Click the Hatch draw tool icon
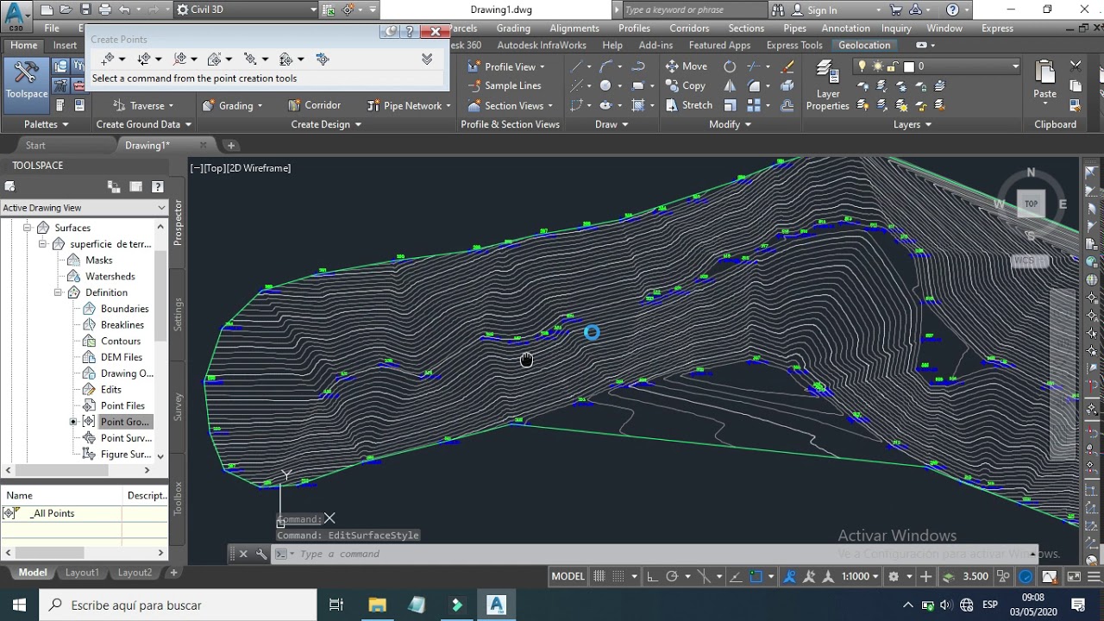Viewport: 1104px width, 621px height. coord(638,105)
